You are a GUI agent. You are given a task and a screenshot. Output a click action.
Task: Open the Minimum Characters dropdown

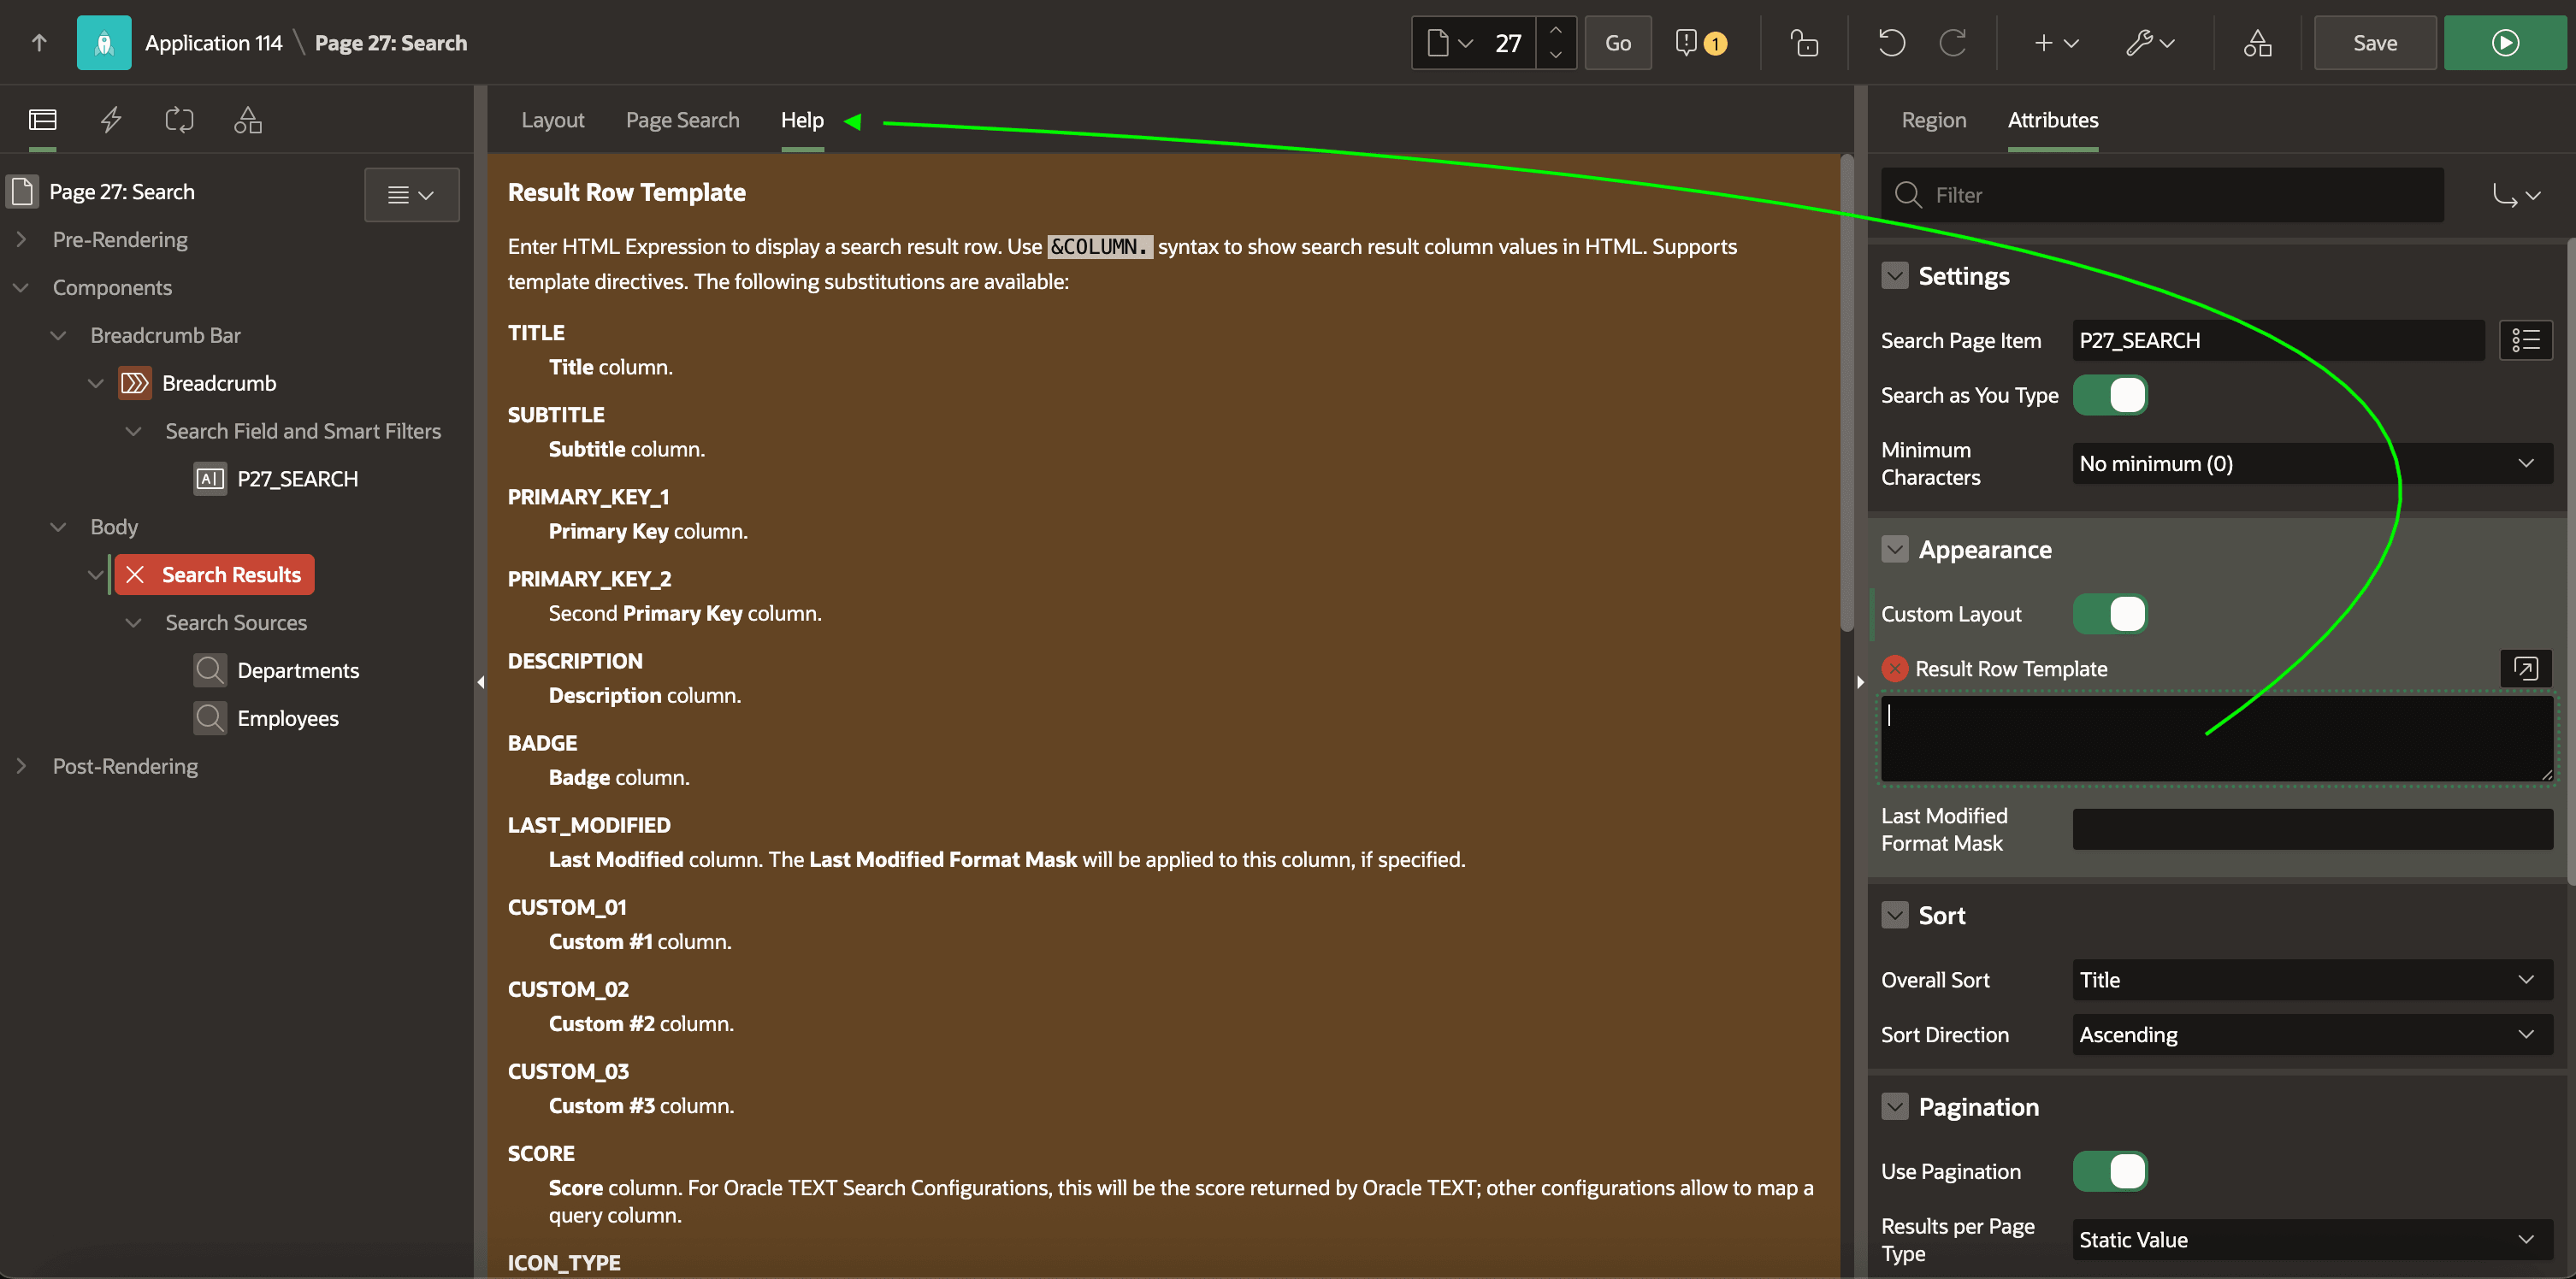(2311, 463)
